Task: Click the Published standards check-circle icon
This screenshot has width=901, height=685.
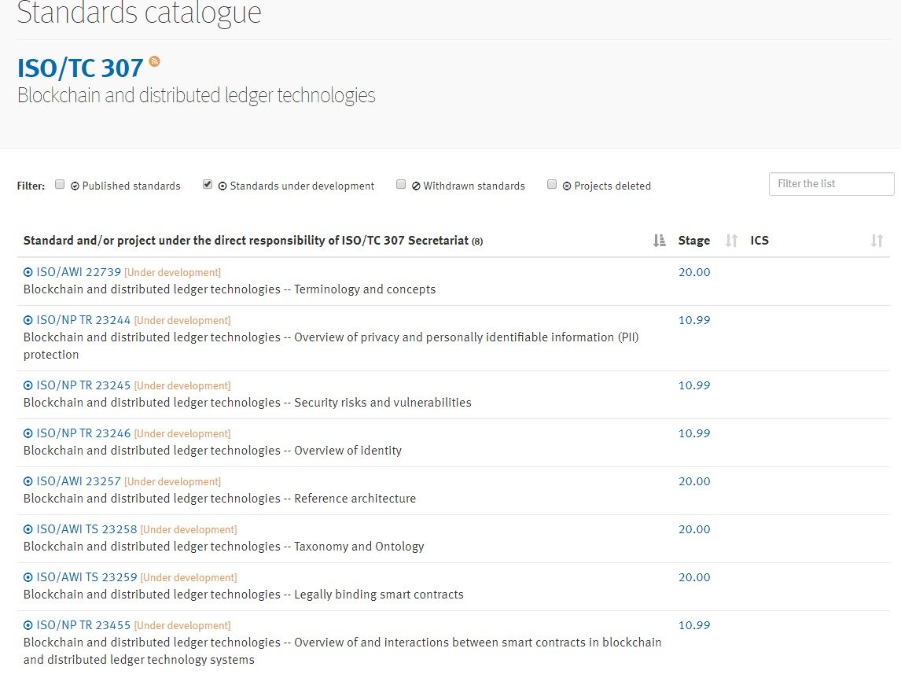Action: pos(75,186)
